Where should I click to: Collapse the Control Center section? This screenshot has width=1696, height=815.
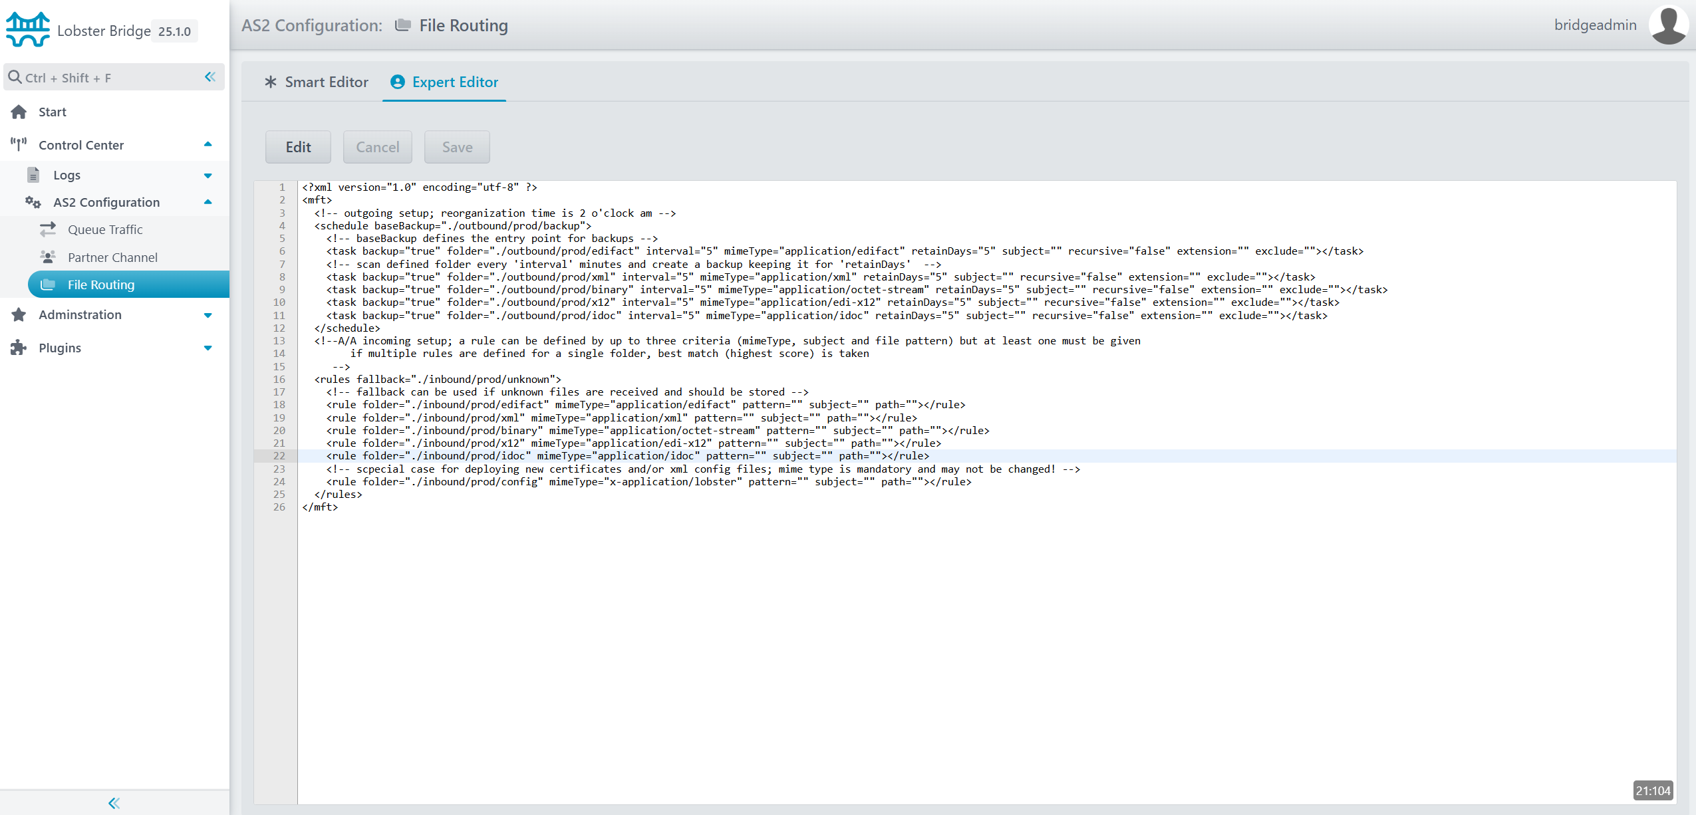[x=208, y=144]
